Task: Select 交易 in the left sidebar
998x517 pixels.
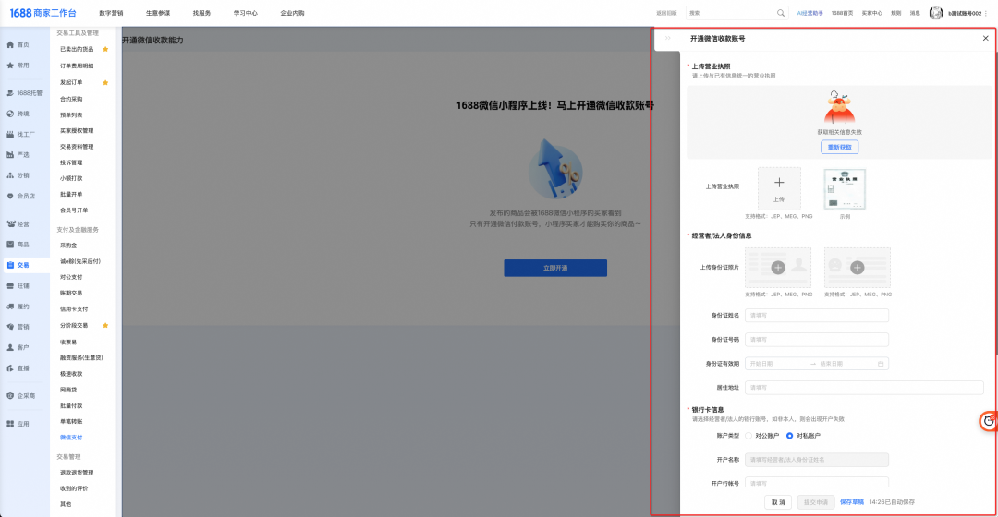Action: 18,265
